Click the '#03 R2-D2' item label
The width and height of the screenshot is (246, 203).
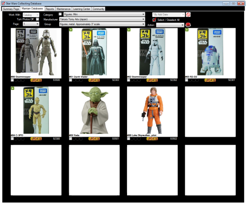[191, 77]
